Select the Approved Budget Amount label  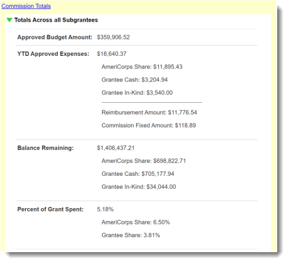[55, 37]
